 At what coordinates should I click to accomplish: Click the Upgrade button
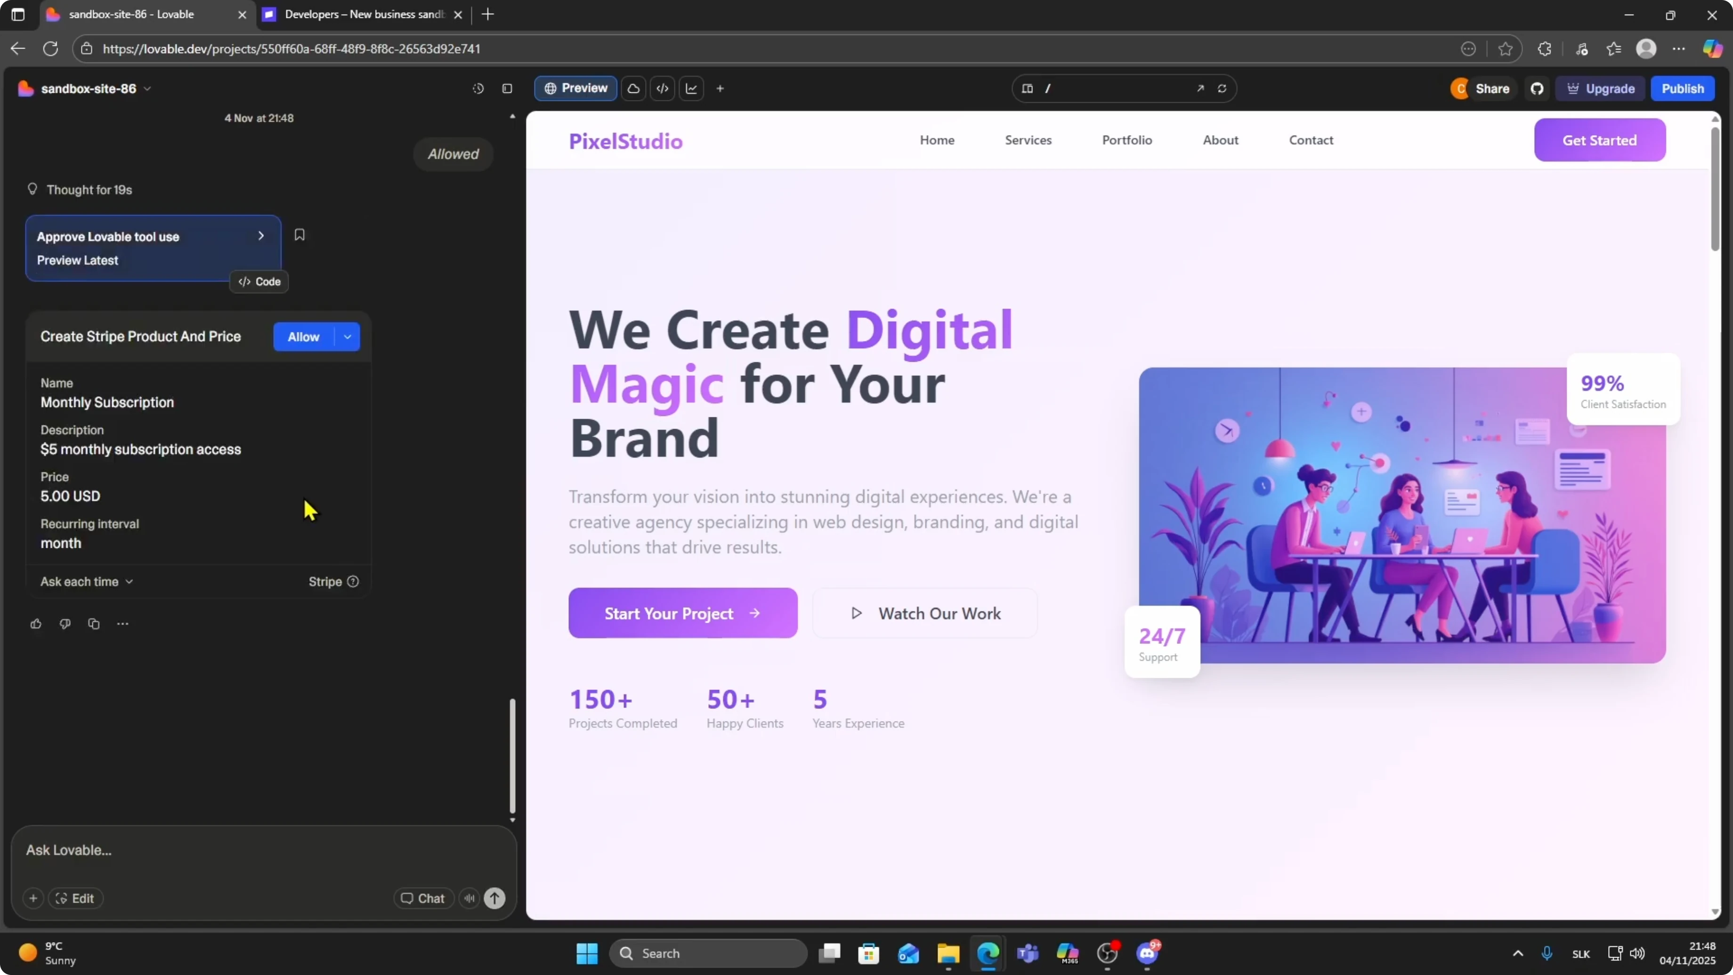(x=1601, y=89)
